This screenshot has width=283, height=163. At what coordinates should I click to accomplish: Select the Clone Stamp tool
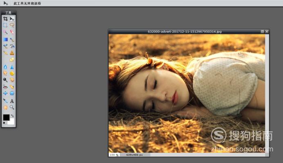12,53
